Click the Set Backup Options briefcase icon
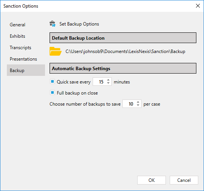This screenshot has height=191, width=204. (x=53, y=24)
